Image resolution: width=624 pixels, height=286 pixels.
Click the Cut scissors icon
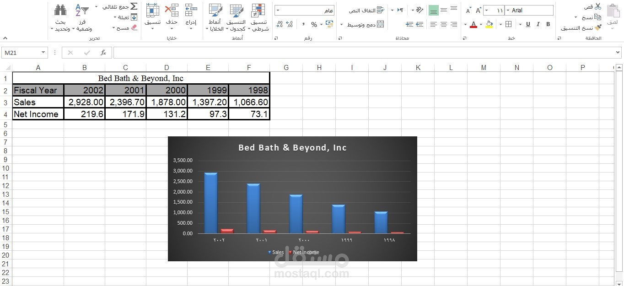tap(598, 6)
